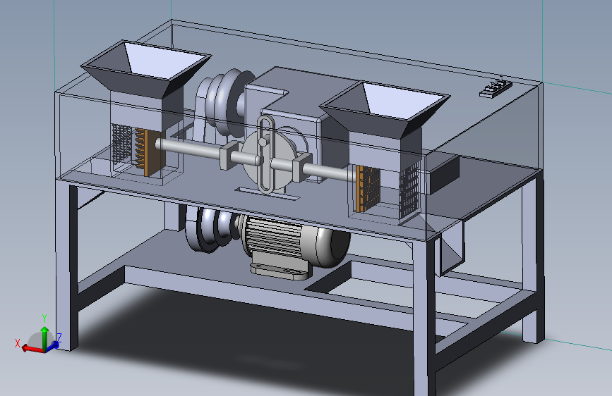Pick the left perforated mesh screen
This screenshot has width=612, height=396.
point(121,144)
